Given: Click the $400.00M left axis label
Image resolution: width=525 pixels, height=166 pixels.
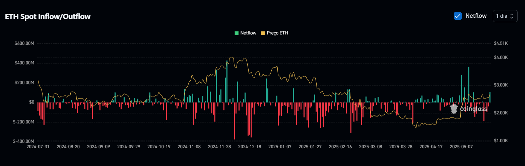Looking at the screenshot, I should pos(24,63).
